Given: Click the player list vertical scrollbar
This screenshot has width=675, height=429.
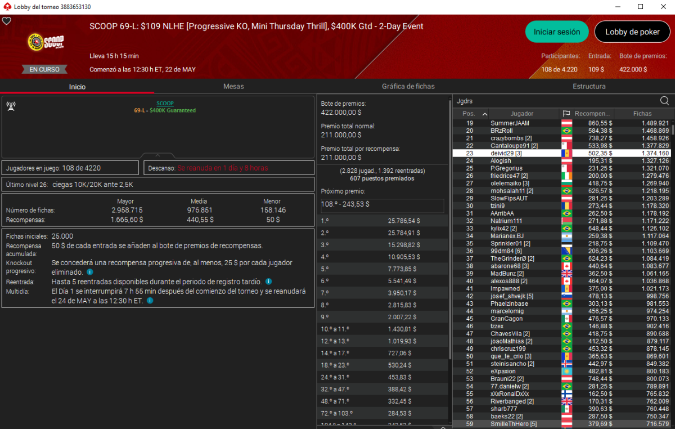Looking at the screenshot, I should click(672, 129).
